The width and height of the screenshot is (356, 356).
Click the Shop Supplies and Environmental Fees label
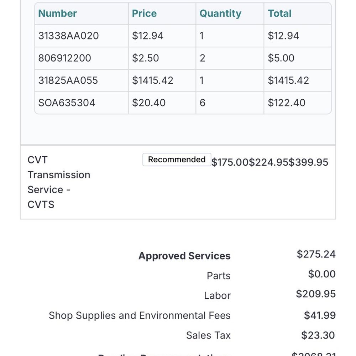(140, 315)
